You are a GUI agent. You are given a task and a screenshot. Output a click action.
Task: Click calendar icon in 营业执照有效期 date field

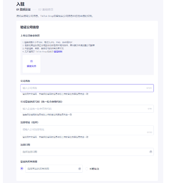point(80,169)
